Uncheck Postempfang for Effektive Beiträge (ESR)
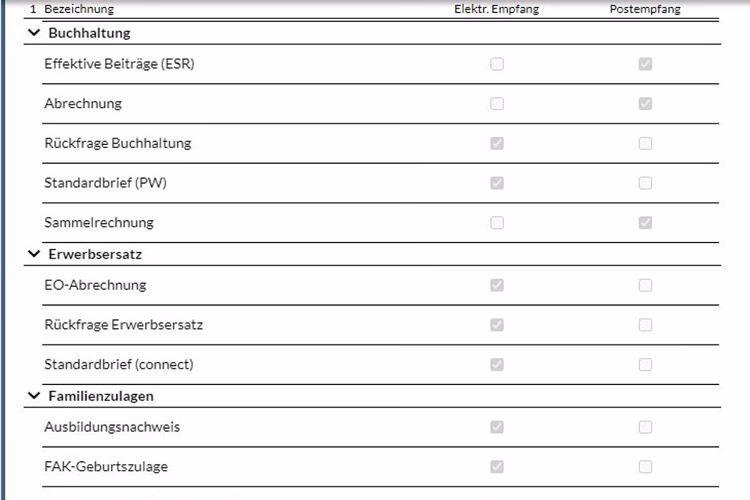Image resolution: width=750 pixels, height=500 pixels. pos(645,64)
